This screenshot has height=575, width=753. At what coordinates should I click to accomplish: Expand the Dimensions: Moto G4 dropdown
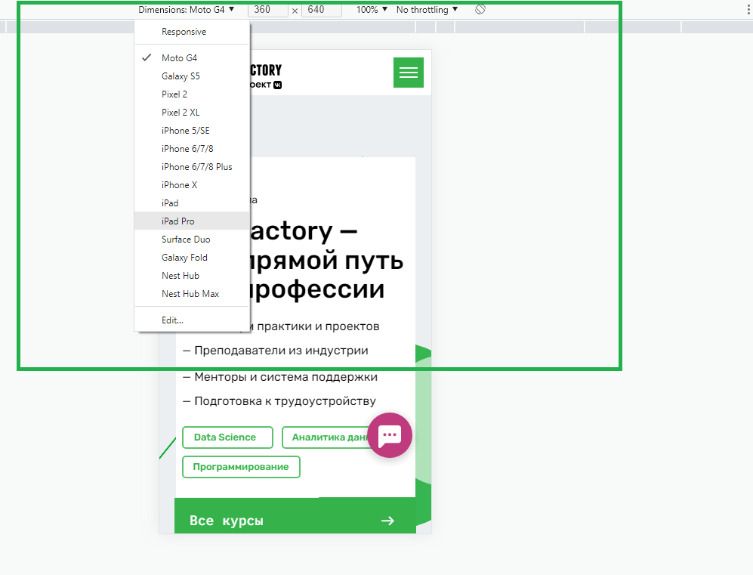(x=187, y=10)
